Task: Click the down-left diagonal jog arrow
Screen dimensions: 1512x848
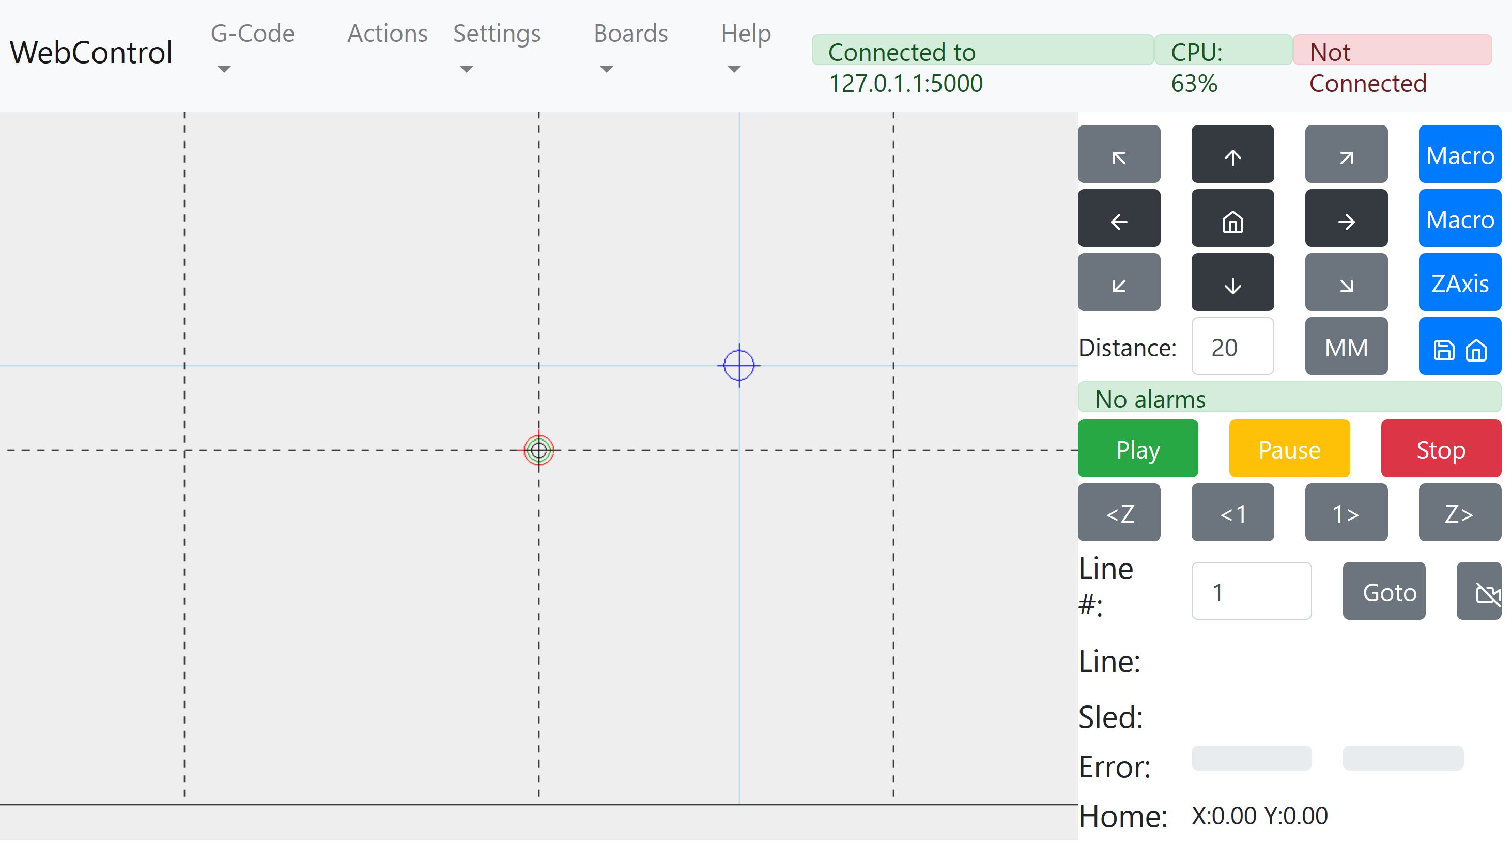Action: pyautogui.click(x=1119, y=282)
